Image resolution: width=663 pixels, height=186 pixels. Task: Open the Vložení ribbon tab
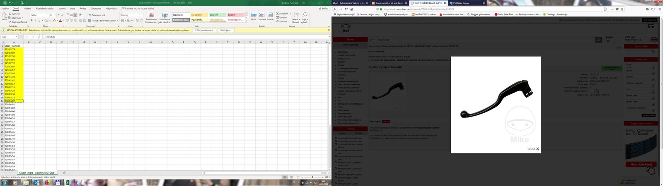coord(27,8)
